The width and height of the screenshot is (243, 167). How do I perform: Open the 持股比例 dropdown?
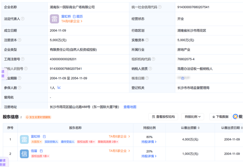[x=192, y=117]
